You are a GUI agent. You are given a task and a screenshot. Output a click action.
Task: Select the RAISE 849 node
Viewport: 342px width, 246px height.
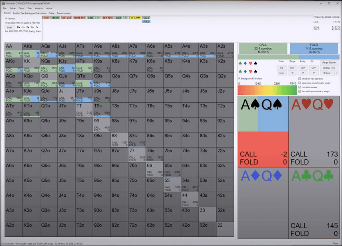coord(79,18)
